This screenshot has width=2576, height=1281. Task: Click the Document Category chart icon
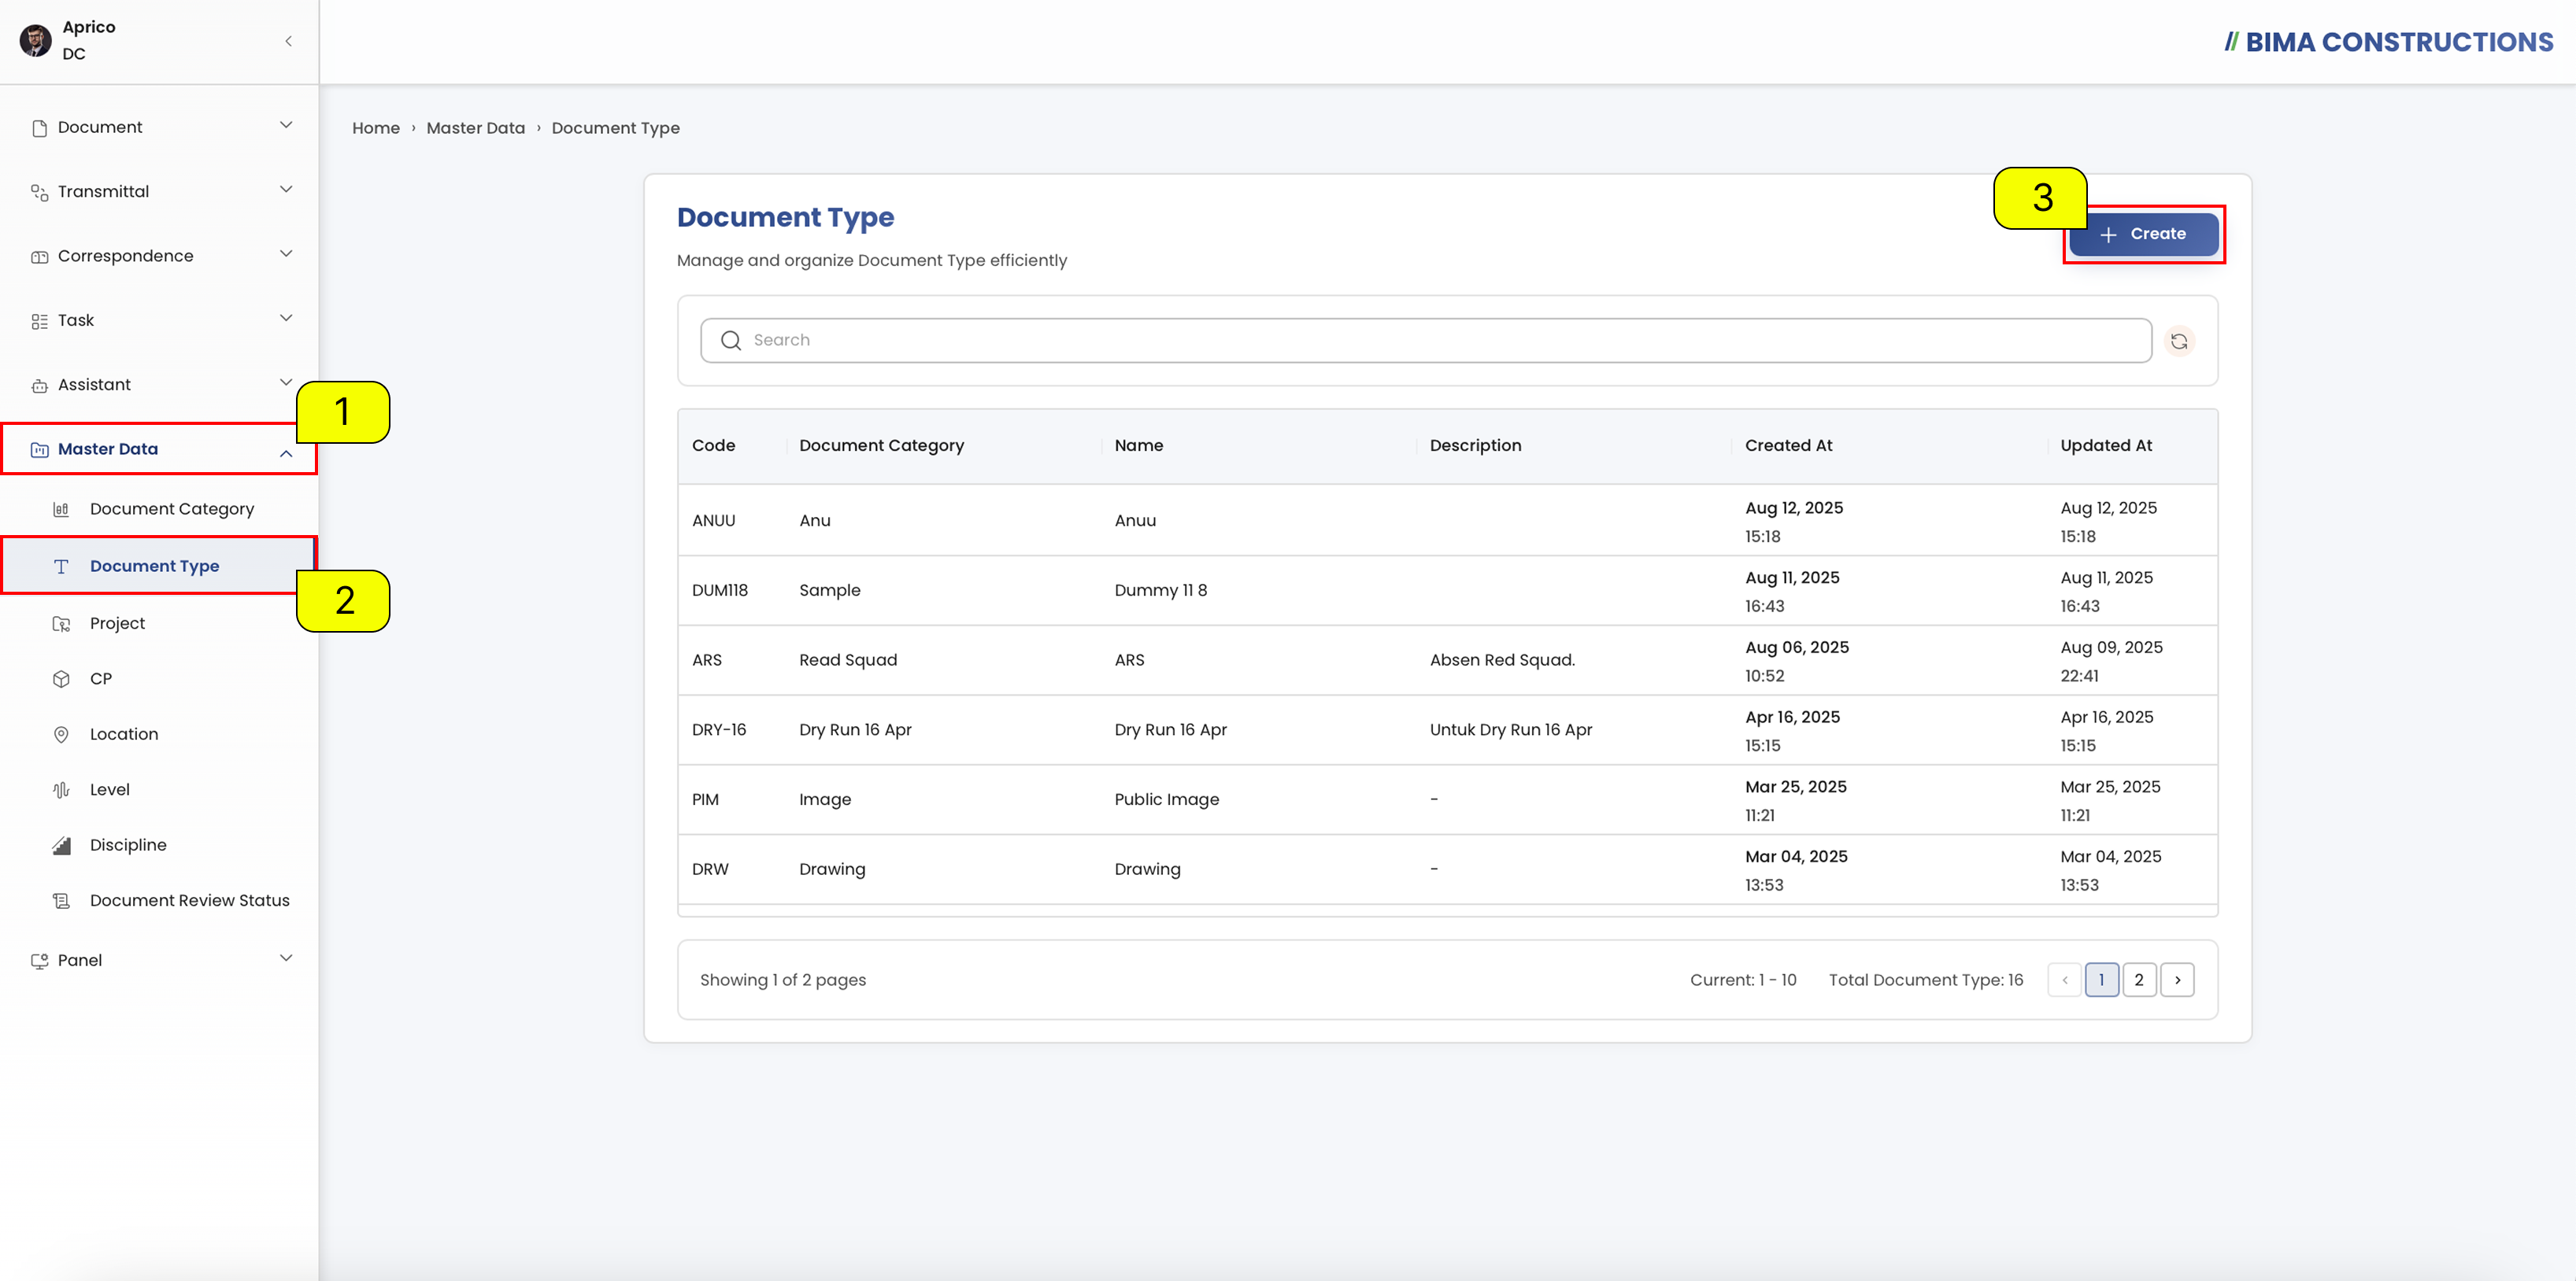click(x=61, y=510)
